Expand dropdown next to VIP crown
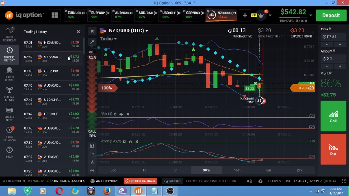Viewport: 349px width, 196px height. coord(270,16)
